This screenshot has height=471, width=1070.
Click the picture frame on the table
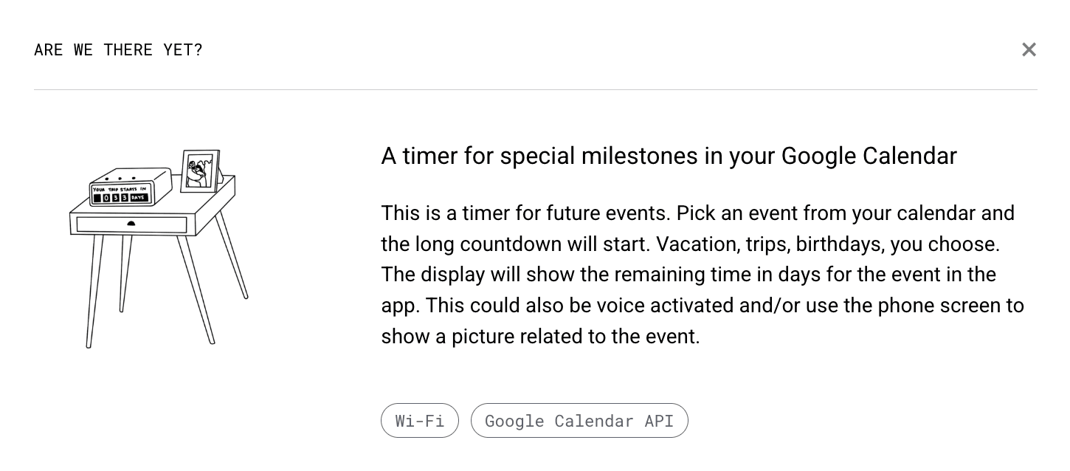(199, 170)
